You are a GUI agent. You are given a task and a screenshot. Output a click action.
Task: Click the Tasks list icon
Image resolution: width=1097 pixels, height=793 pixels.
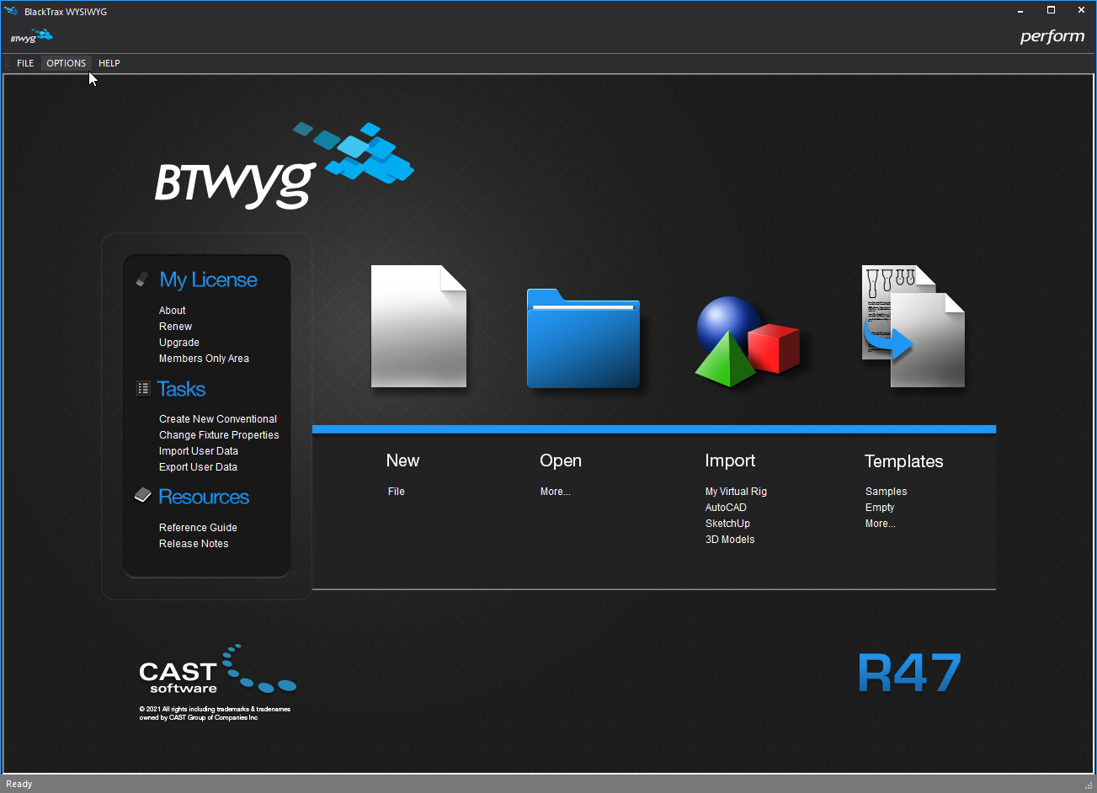pyautogui.click(x=143, y=388)
